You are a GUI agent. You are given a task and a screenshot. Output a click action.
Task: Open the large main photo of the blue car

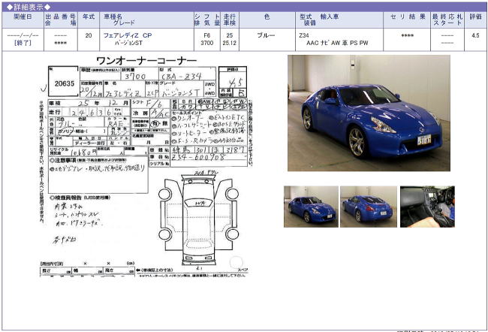coord(369,113)
